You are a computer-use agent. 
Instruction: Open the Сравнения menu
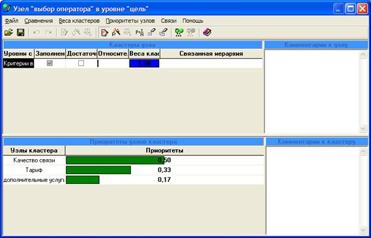click(38, 21)
